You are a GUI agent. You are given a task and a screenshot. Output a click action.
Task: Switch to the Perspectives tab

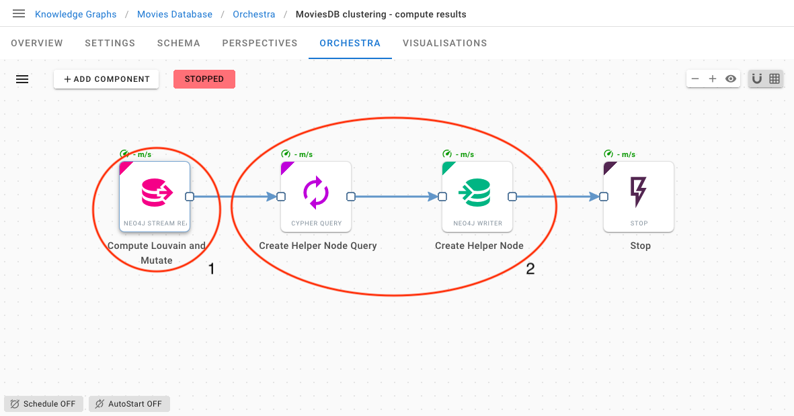click(260, 43)
